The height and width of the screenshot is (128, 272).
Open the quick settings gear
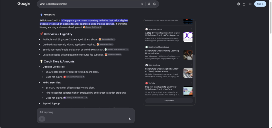pos(238,4)
